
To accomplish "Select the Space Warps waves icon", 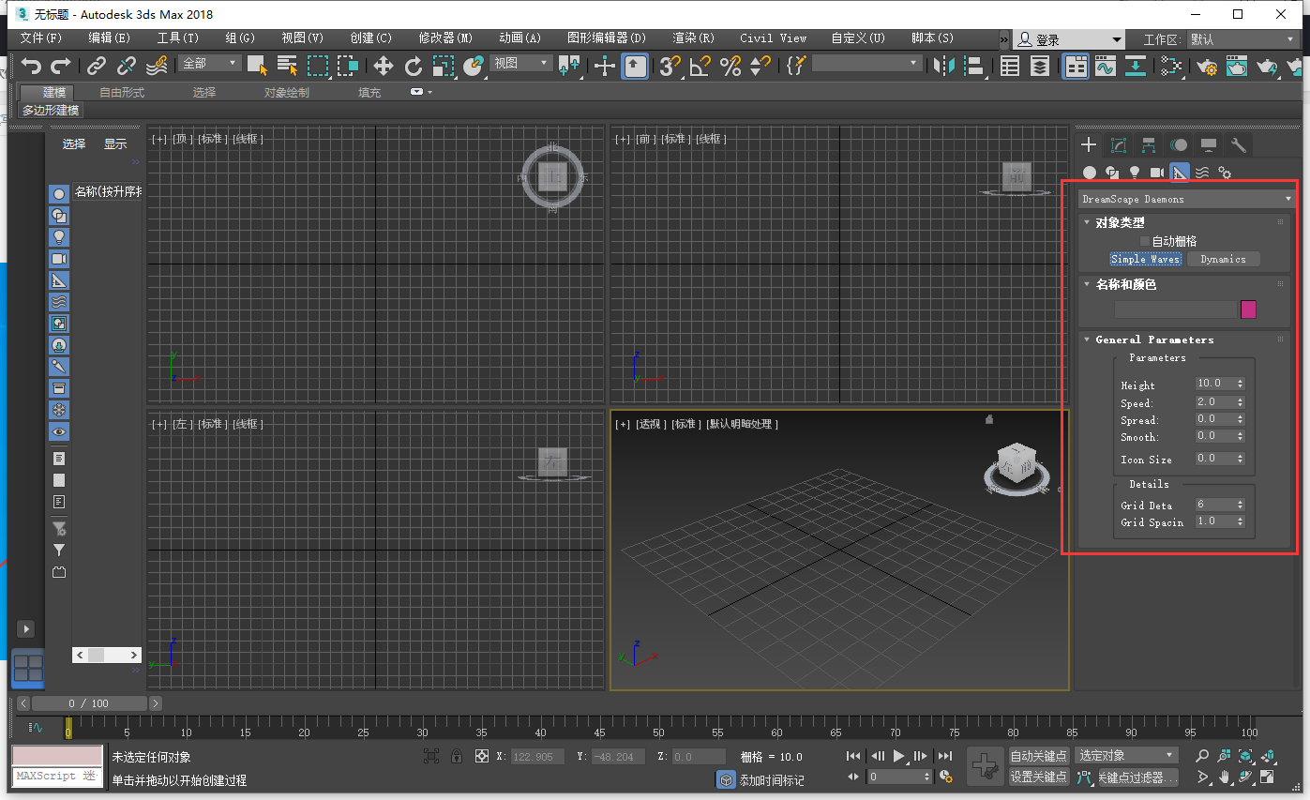I will pos(1202,173).
